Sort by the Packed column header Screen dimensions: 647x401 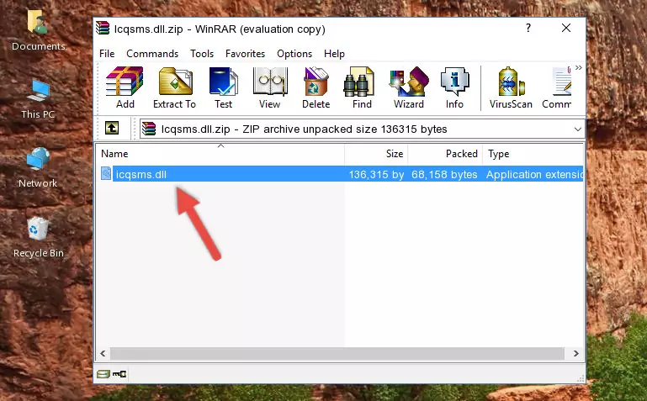point(445,154)
